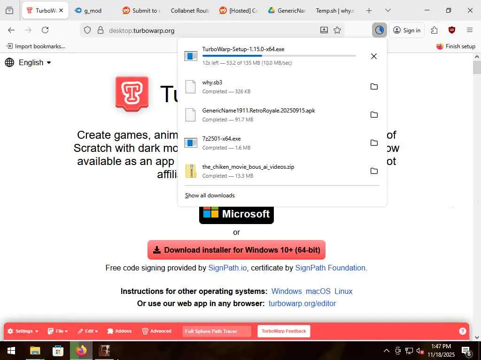Open the Settings dropdown in red toolbar
The height and width of the screenshot is (360, 481).
coord(23,331)
